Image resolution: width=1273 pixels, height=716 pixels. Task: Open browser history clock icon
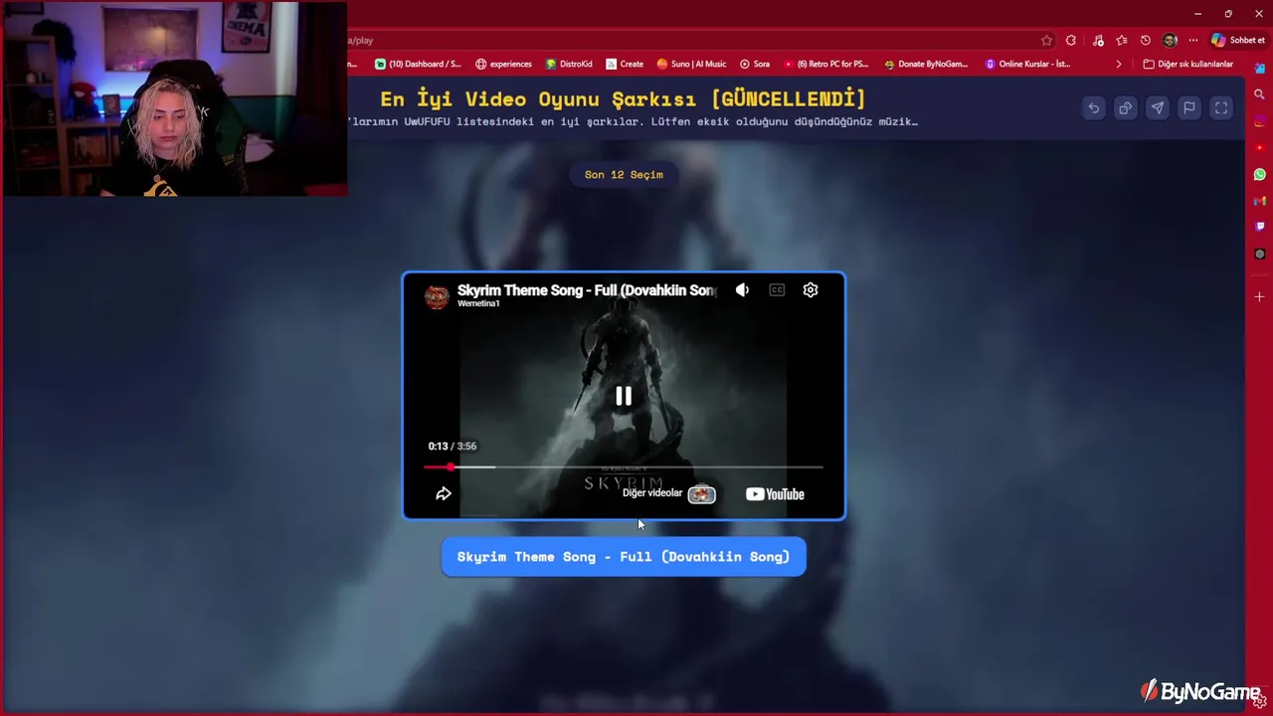[1146, 41]
